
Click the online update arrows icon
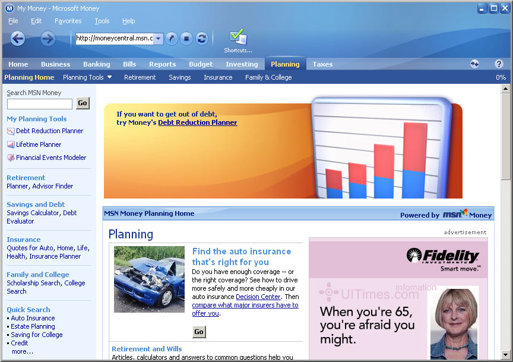click(x=474, y=64)
